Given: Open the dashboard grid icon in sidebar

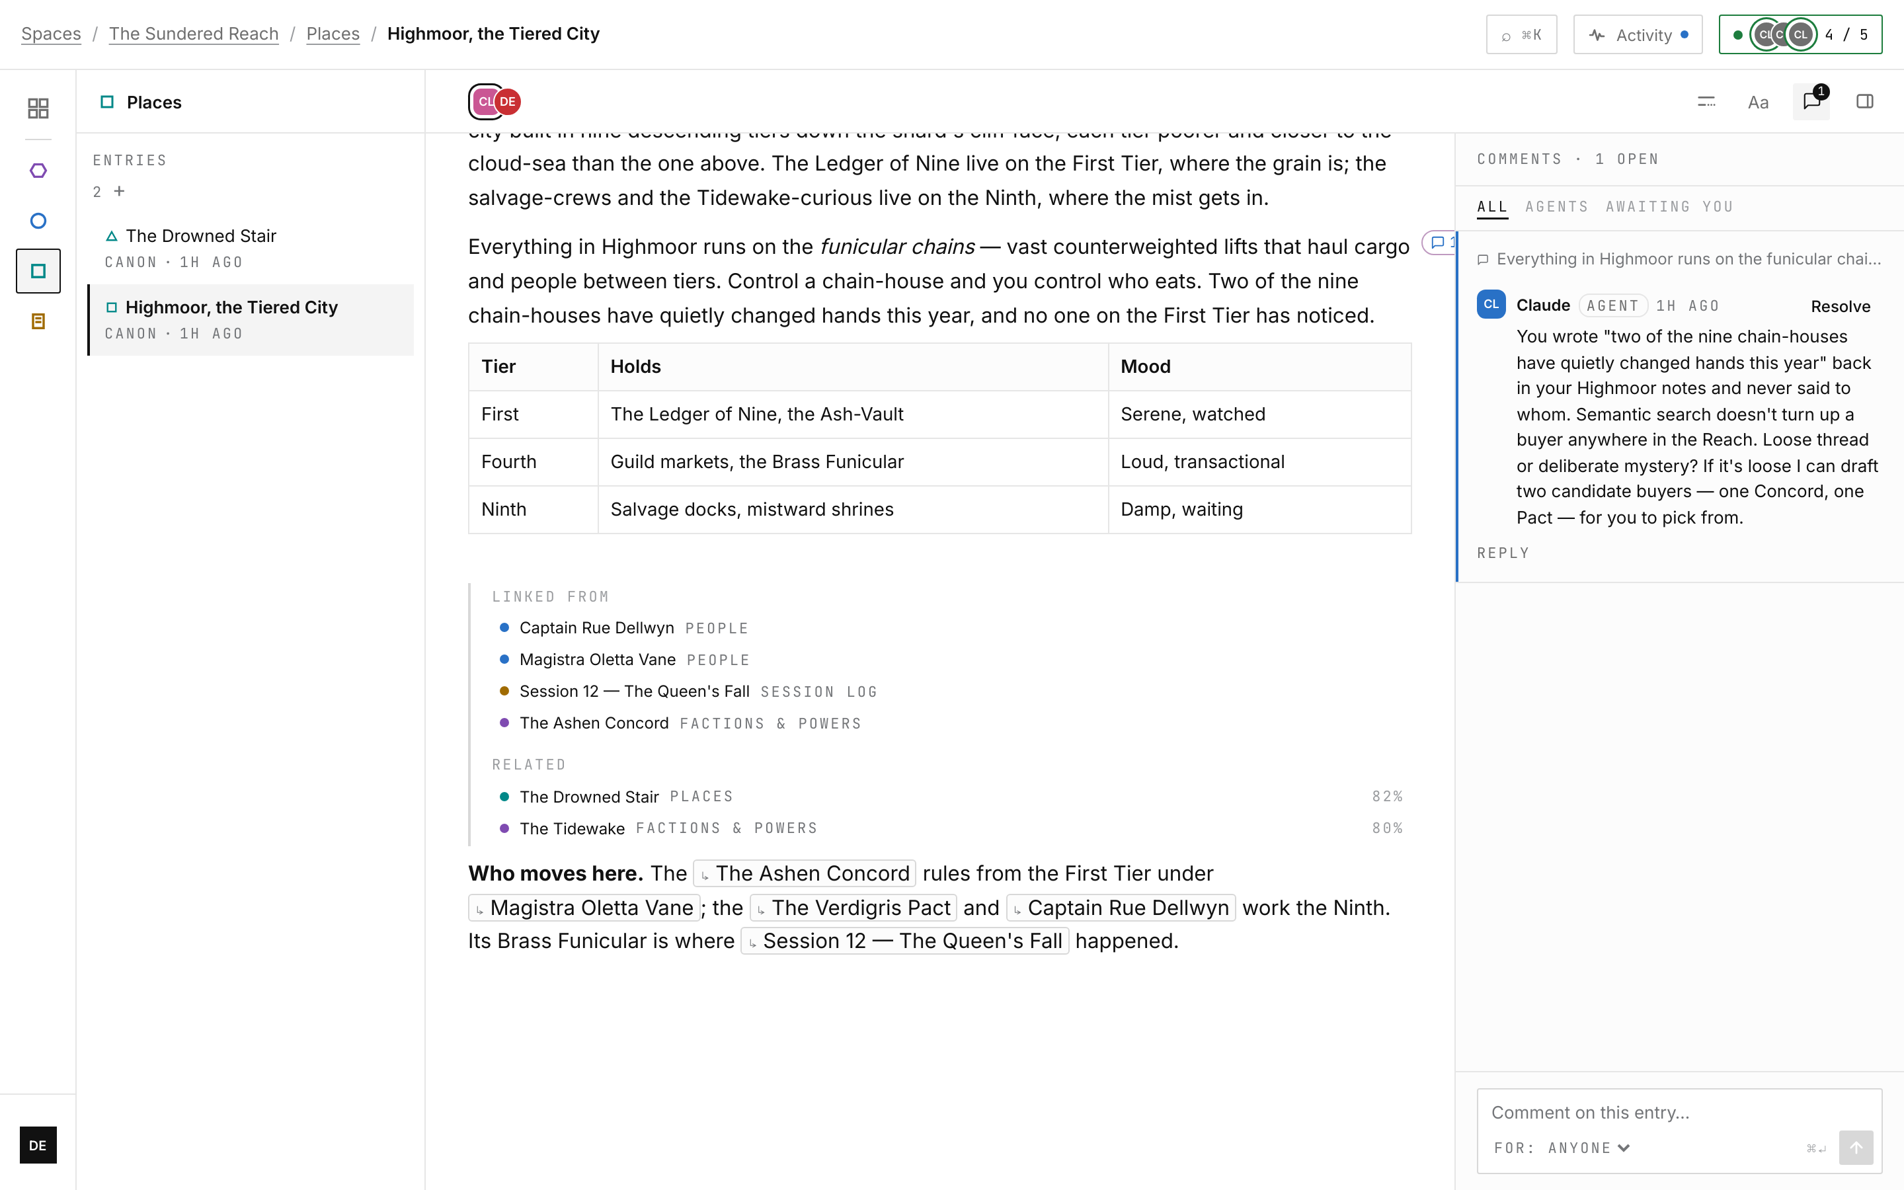Looking at the screenshot, I should point(38,108).
